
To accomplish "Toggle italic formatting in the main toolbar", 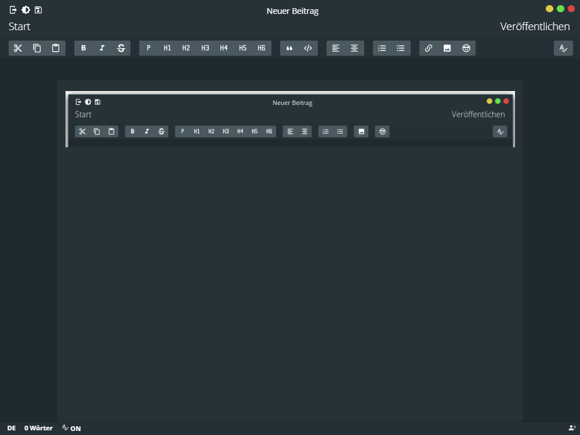I will 102,48.
